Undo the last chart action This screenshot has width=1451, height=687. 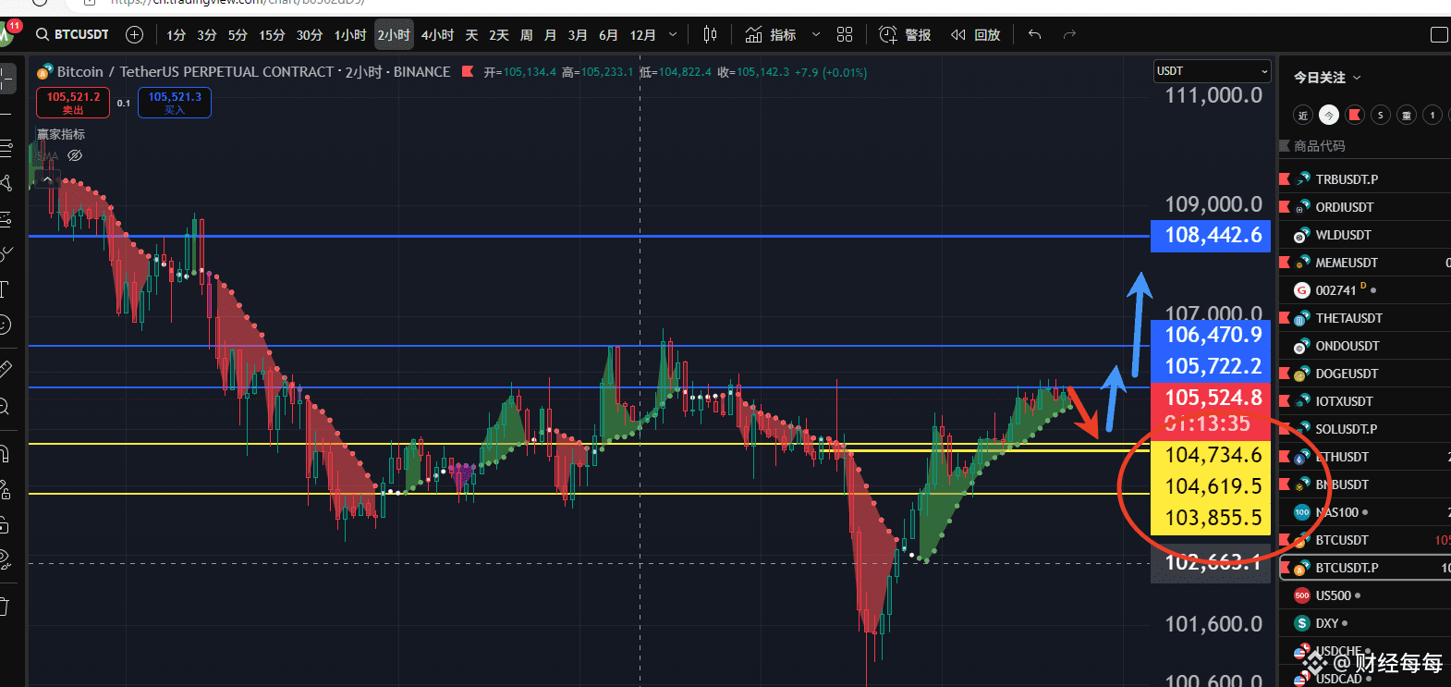coord(1034,34)
